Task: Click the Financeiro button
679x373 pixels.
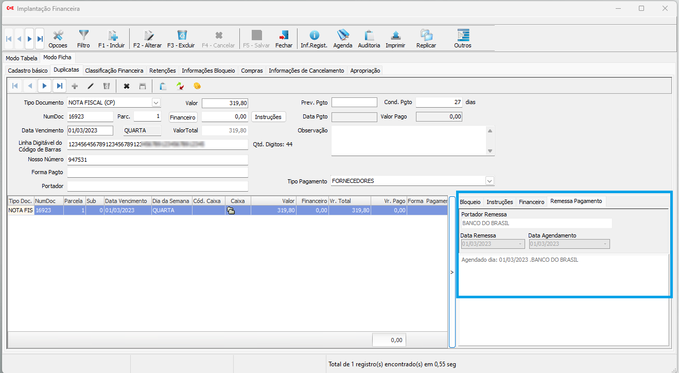Action: tap(183, 117)
